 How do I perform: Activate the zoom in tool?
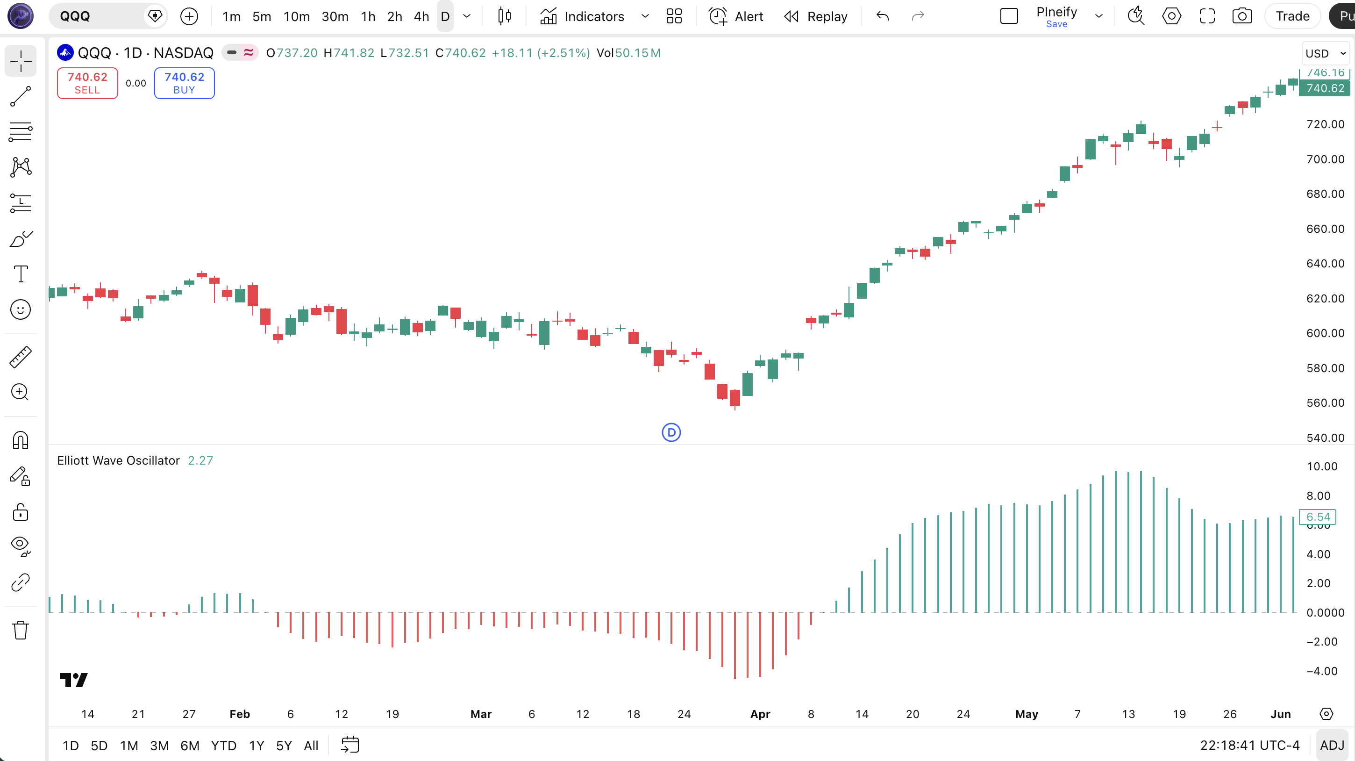coord(21,392)
